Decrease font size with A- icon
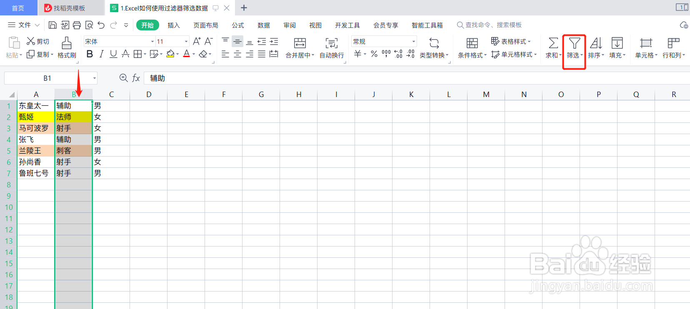The height and width of the screenshot is (309, 690). point(209,41)
